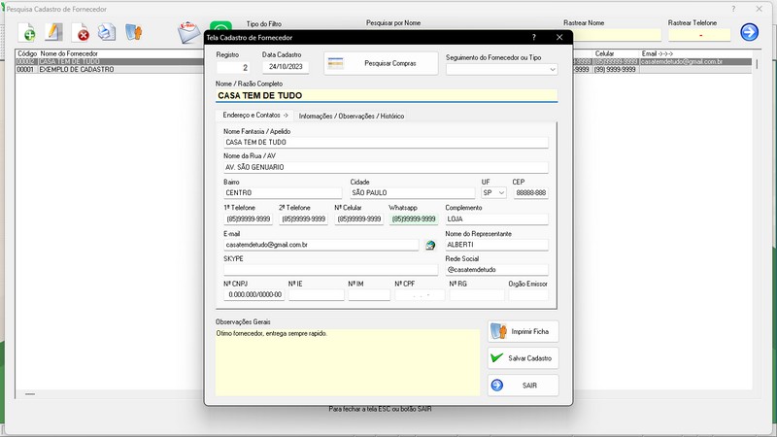Click the Nome / Razão Completo field

387,95
